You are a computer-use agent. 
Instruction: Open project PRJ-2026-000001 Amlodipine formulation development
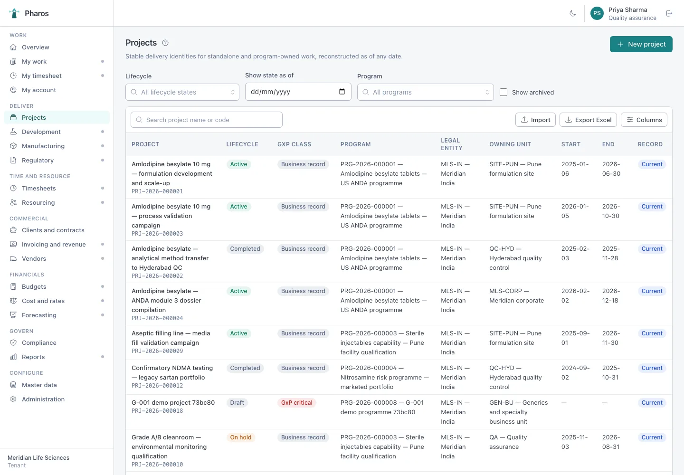point(172,173)
